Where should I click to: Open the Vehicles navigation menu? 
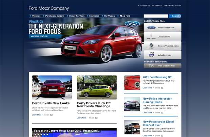click(36, 16)
